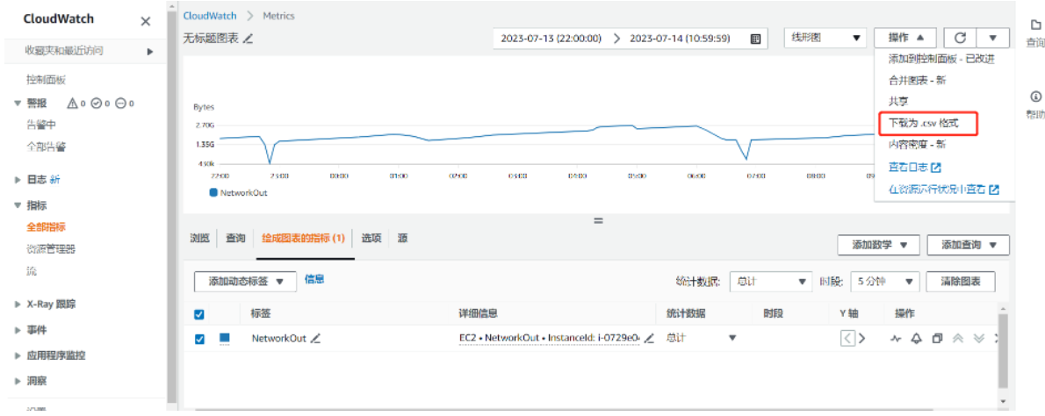The image size is (1045, 416).
Task: Edit the NetworkOut label pencil icon
Action: tap(316, 338)
